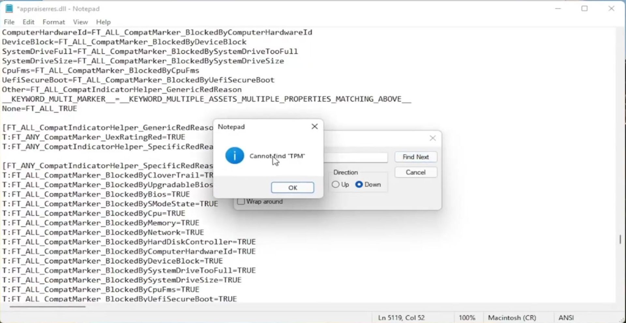Viewport: 626px width, 323px height.
Task: Enable the Wrap around checkbox
Action: click(241, 201)
